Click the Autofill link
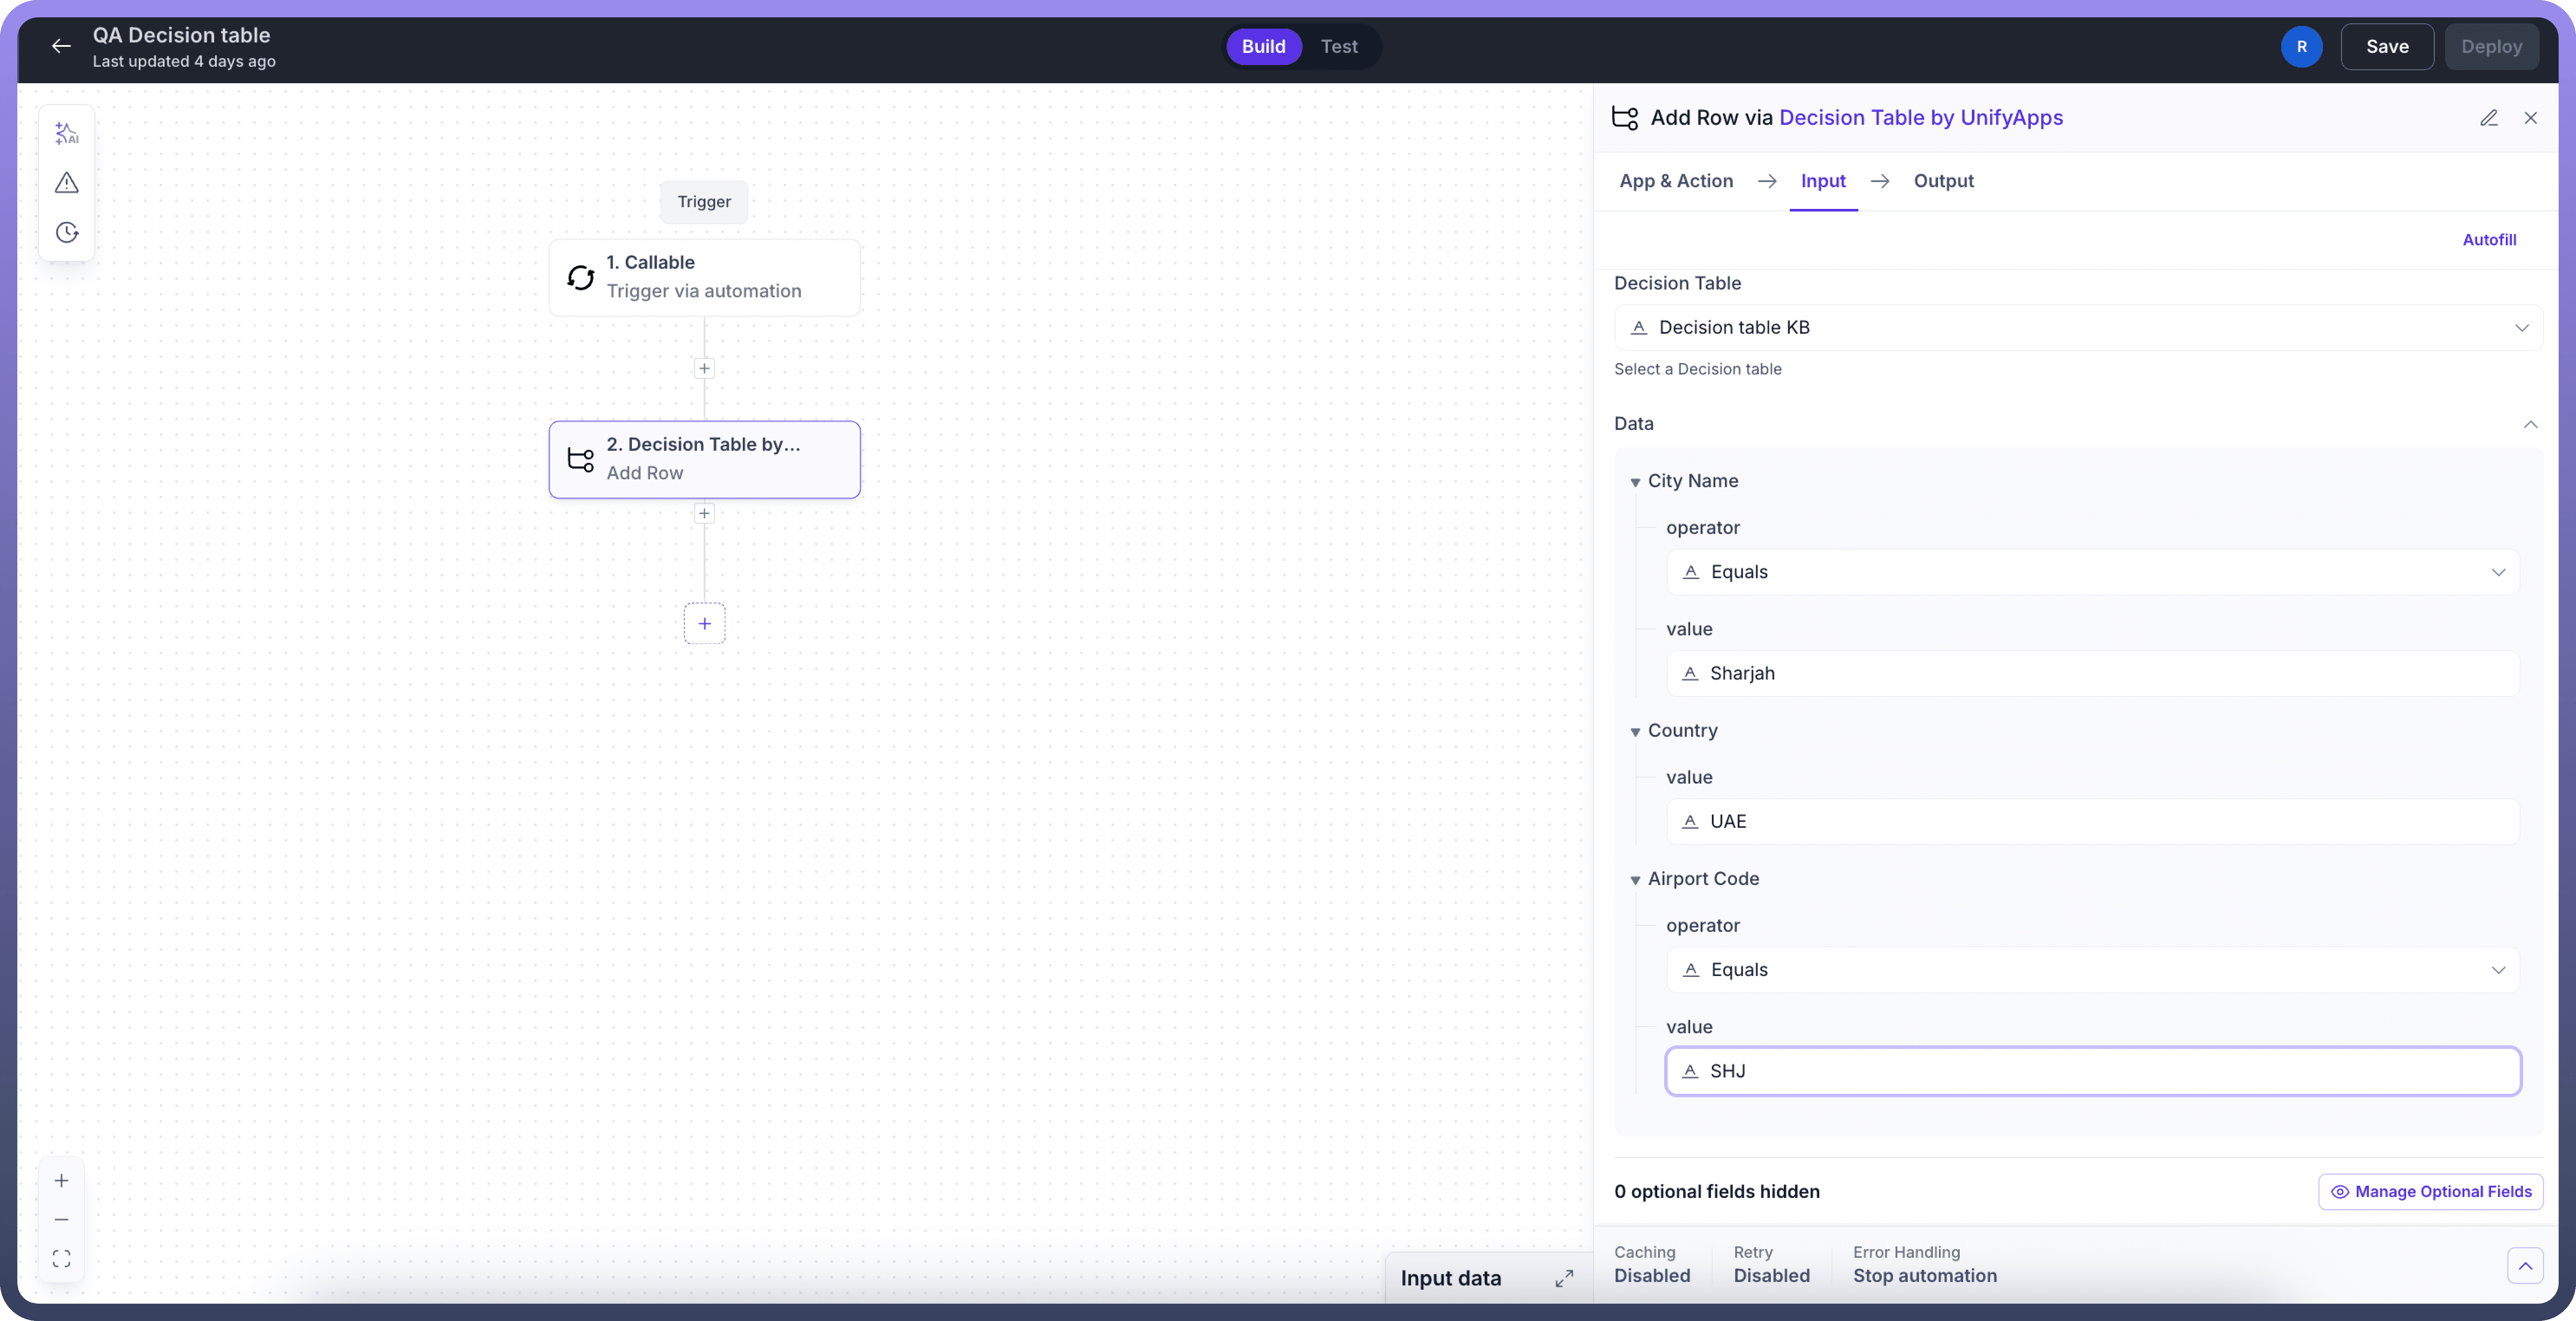The height and width of the screenshot is (1321, 2576). pos(2488,240)
